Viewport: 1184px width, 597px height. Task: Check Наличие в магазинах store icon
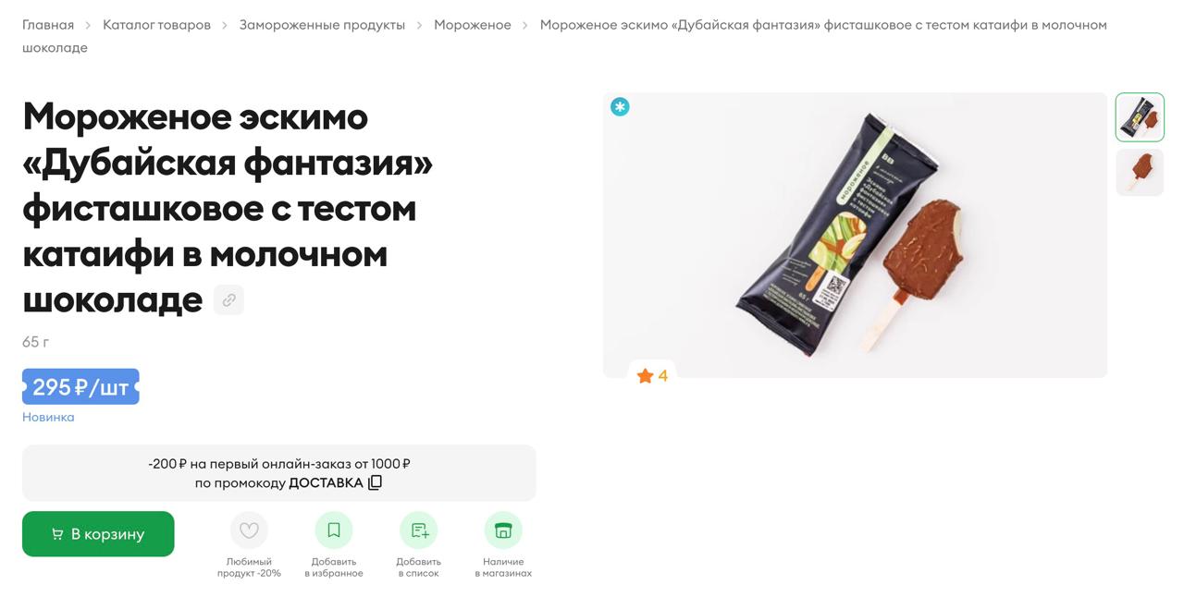click(503, 530)
